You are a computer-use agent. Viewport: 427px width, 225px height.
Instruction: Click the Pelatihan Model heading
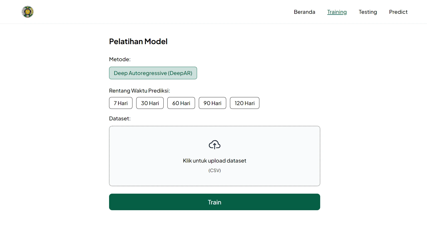(138, 41)
